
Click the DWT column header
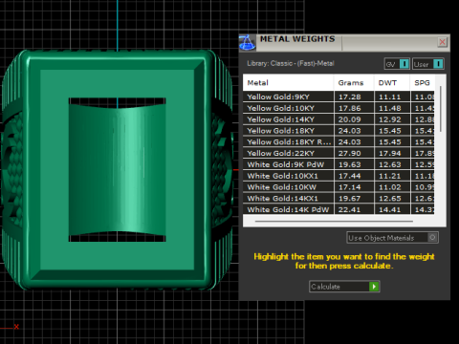[392, 83]
